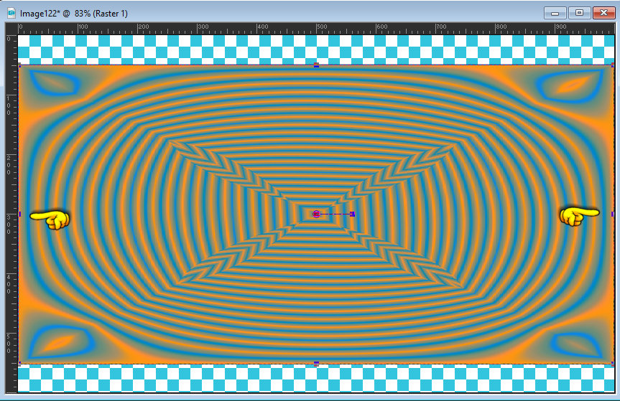
Task: Grab the square rotation handle beside the pivot
Action: [x=352, y=214]
